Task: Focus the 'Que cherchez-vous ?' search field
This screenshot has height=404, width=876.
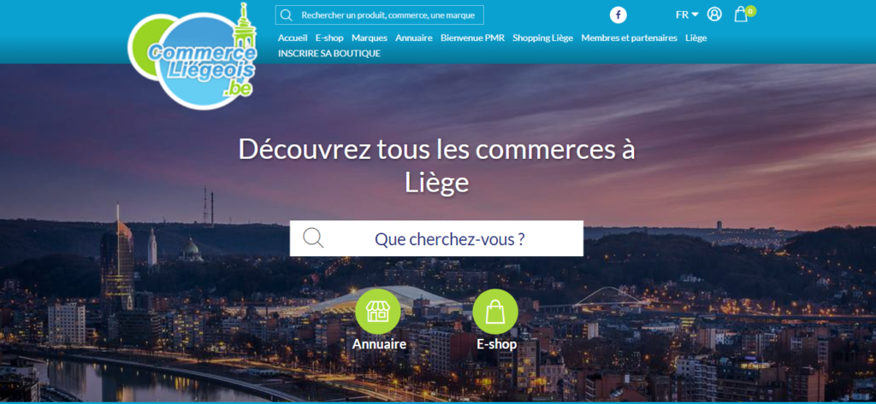Action: click(436, 238)
